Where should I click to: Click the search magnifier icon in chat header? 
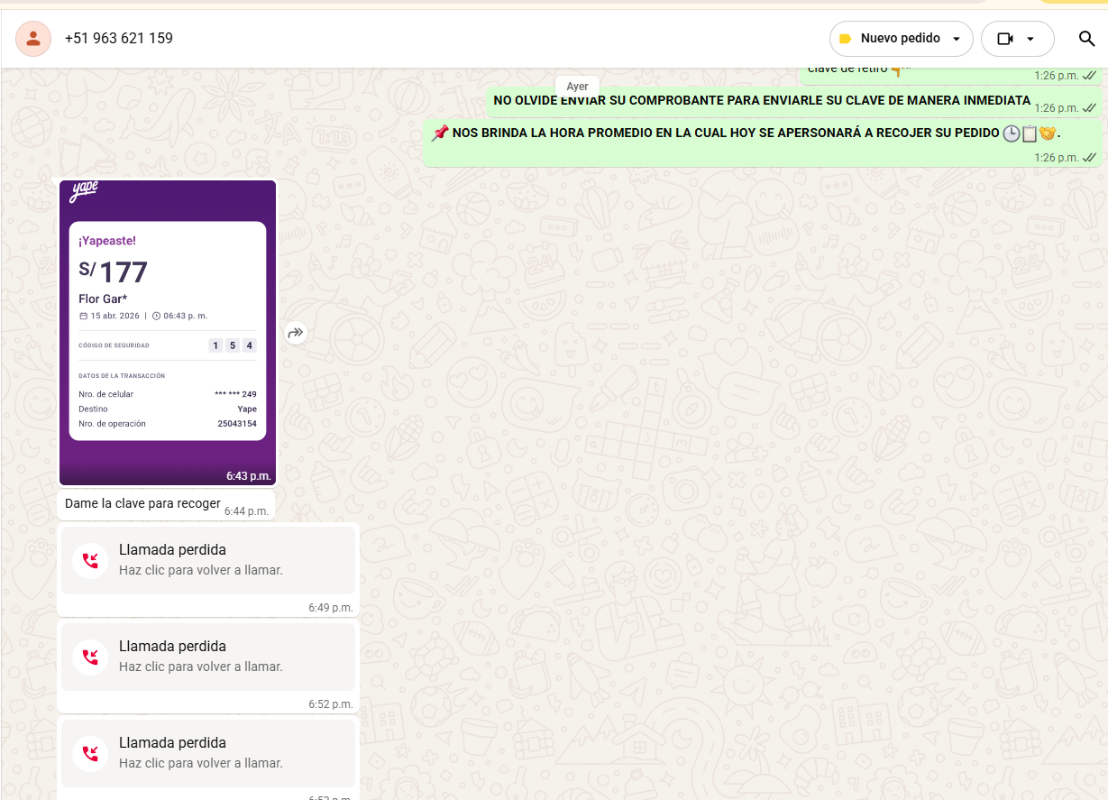click(1086, 39)
